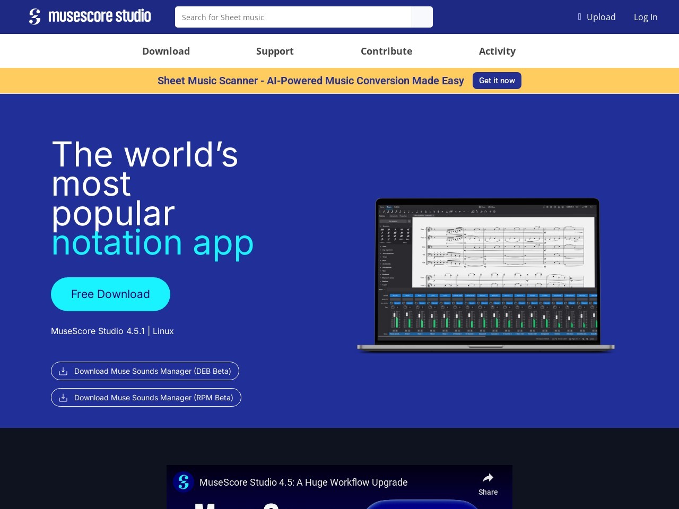The image size is (679, 509).
Task: Open the Log In page
Action: [x=646, y=17]
